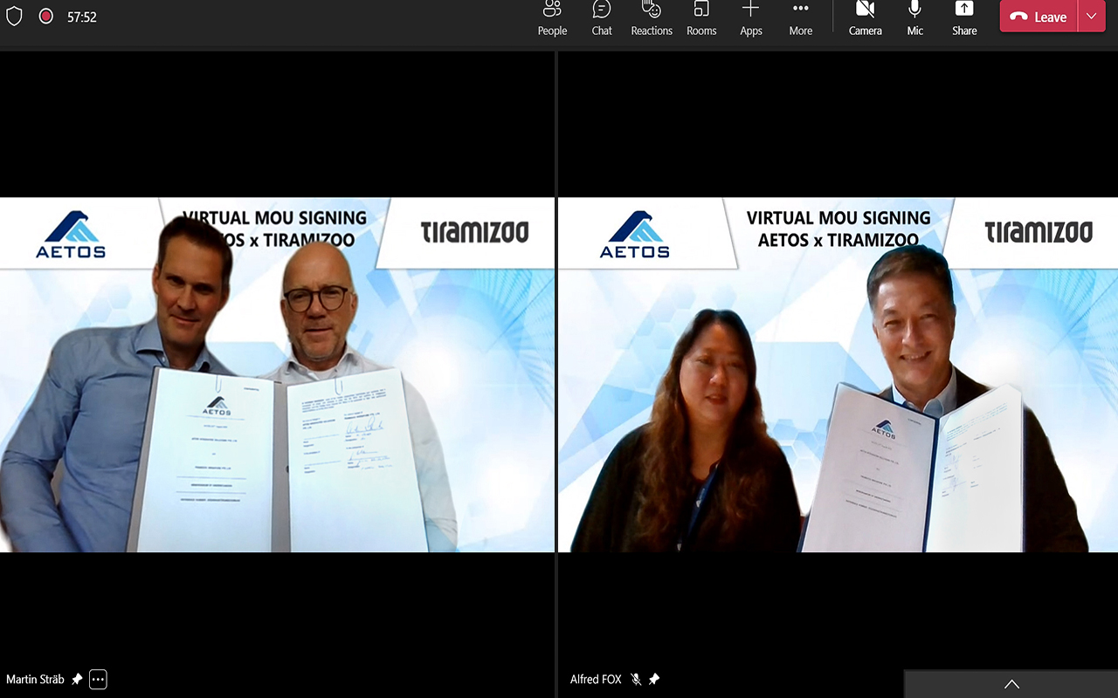Click the Martin Sträb name label
This screenshot has height=698, width=1118.
(x=35, y=679)
